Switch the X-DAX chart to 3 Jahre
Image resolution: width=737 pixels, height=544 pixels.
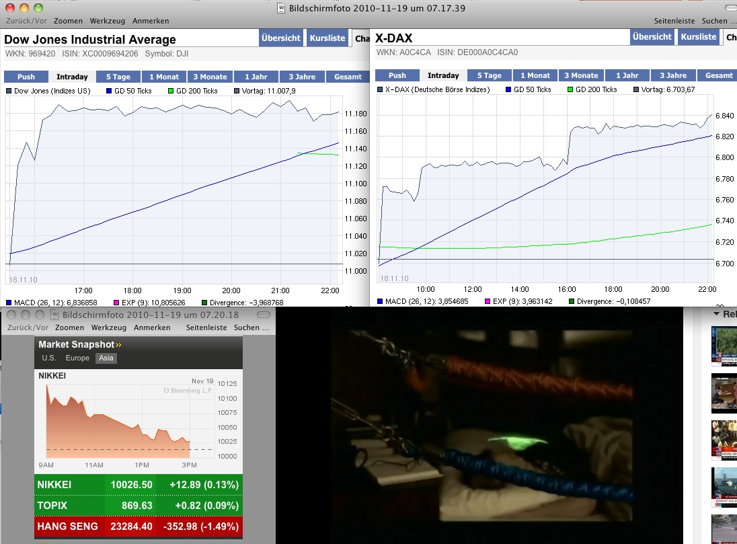coord(673,75)
